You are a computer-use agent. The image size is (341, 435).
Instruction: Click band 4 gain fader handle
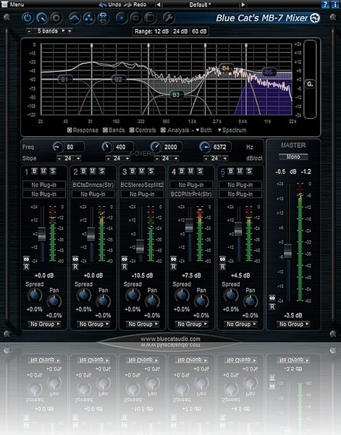tap(189, 225)
